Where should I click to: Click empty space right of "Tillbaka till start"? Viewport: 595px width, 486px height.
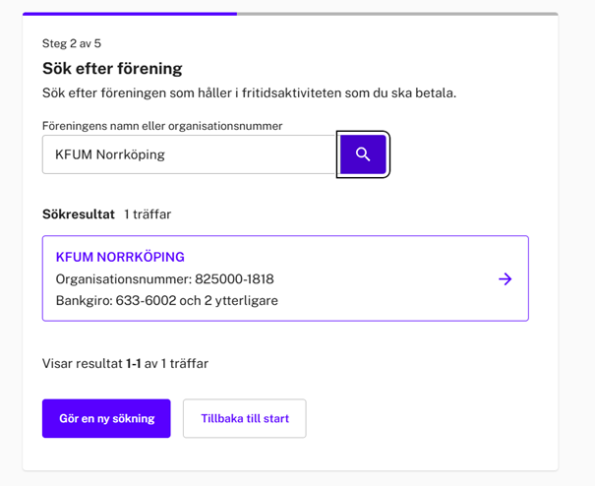(x=423, y=418)
